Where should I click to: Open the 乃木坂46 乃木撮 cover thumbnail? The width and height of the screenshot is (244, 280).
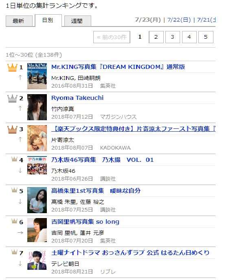[x=37, y=165]
